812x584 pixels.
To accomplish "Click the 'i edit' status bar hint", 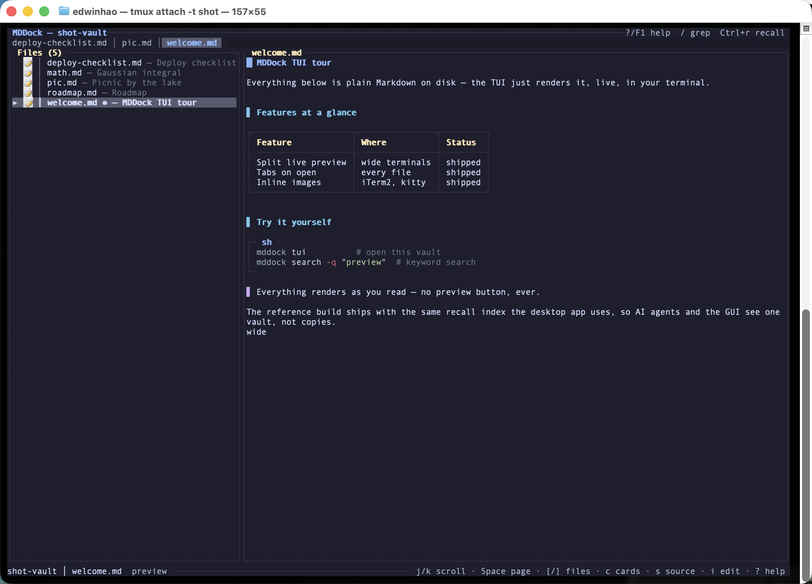I will (725, 571).
